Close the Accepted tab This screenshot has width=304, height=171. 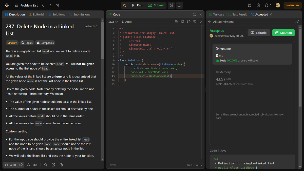point(271,14)
